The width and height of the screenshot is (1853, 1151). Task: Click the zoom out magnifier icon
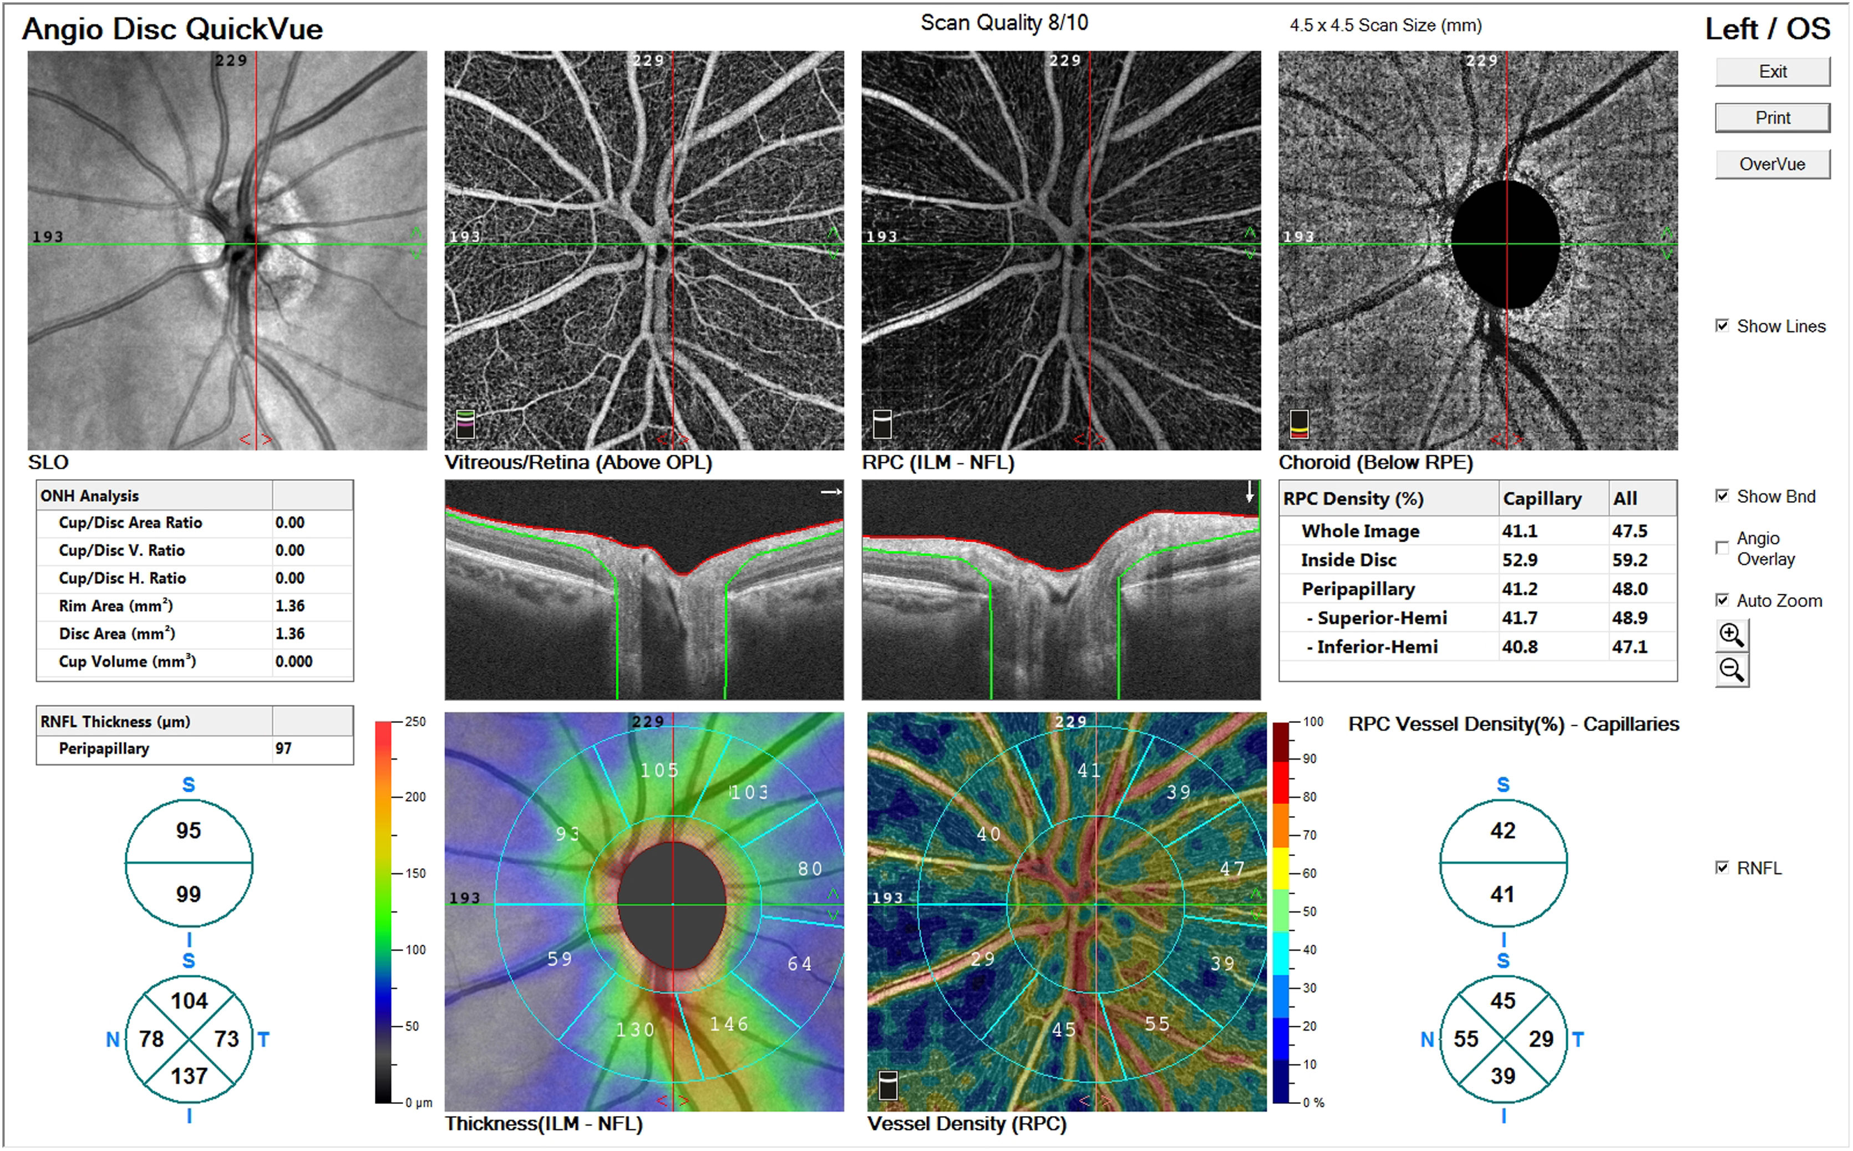click(x=1732, y=671)
